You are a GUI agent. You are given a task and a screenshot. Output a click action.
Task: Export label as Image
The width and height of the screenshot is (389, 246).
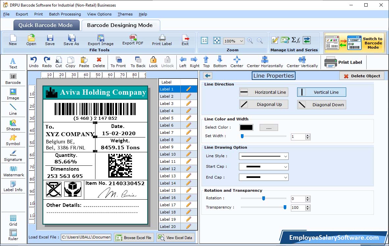pyautogui.click(x=100, y=40)
